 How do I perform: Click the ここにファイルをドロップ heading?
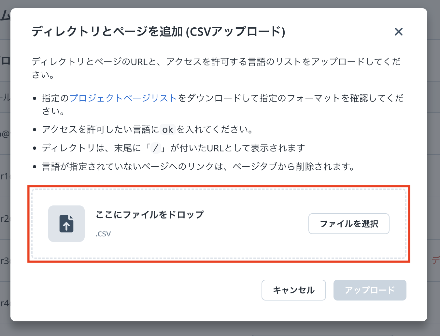[150, 215]
